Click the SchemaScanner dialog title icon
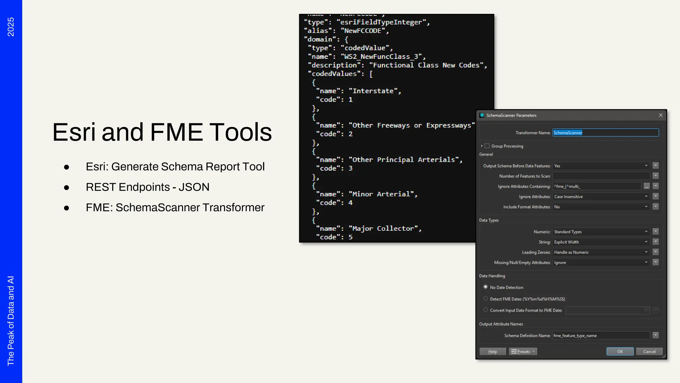 [x=482, y=115]
